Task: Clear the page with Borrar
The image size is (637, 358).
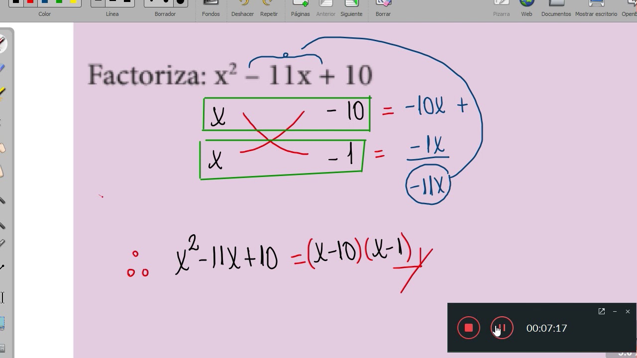Action: point(383,8)
